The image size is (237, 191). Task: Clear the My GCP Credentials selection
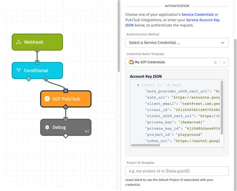pos(215,62)
